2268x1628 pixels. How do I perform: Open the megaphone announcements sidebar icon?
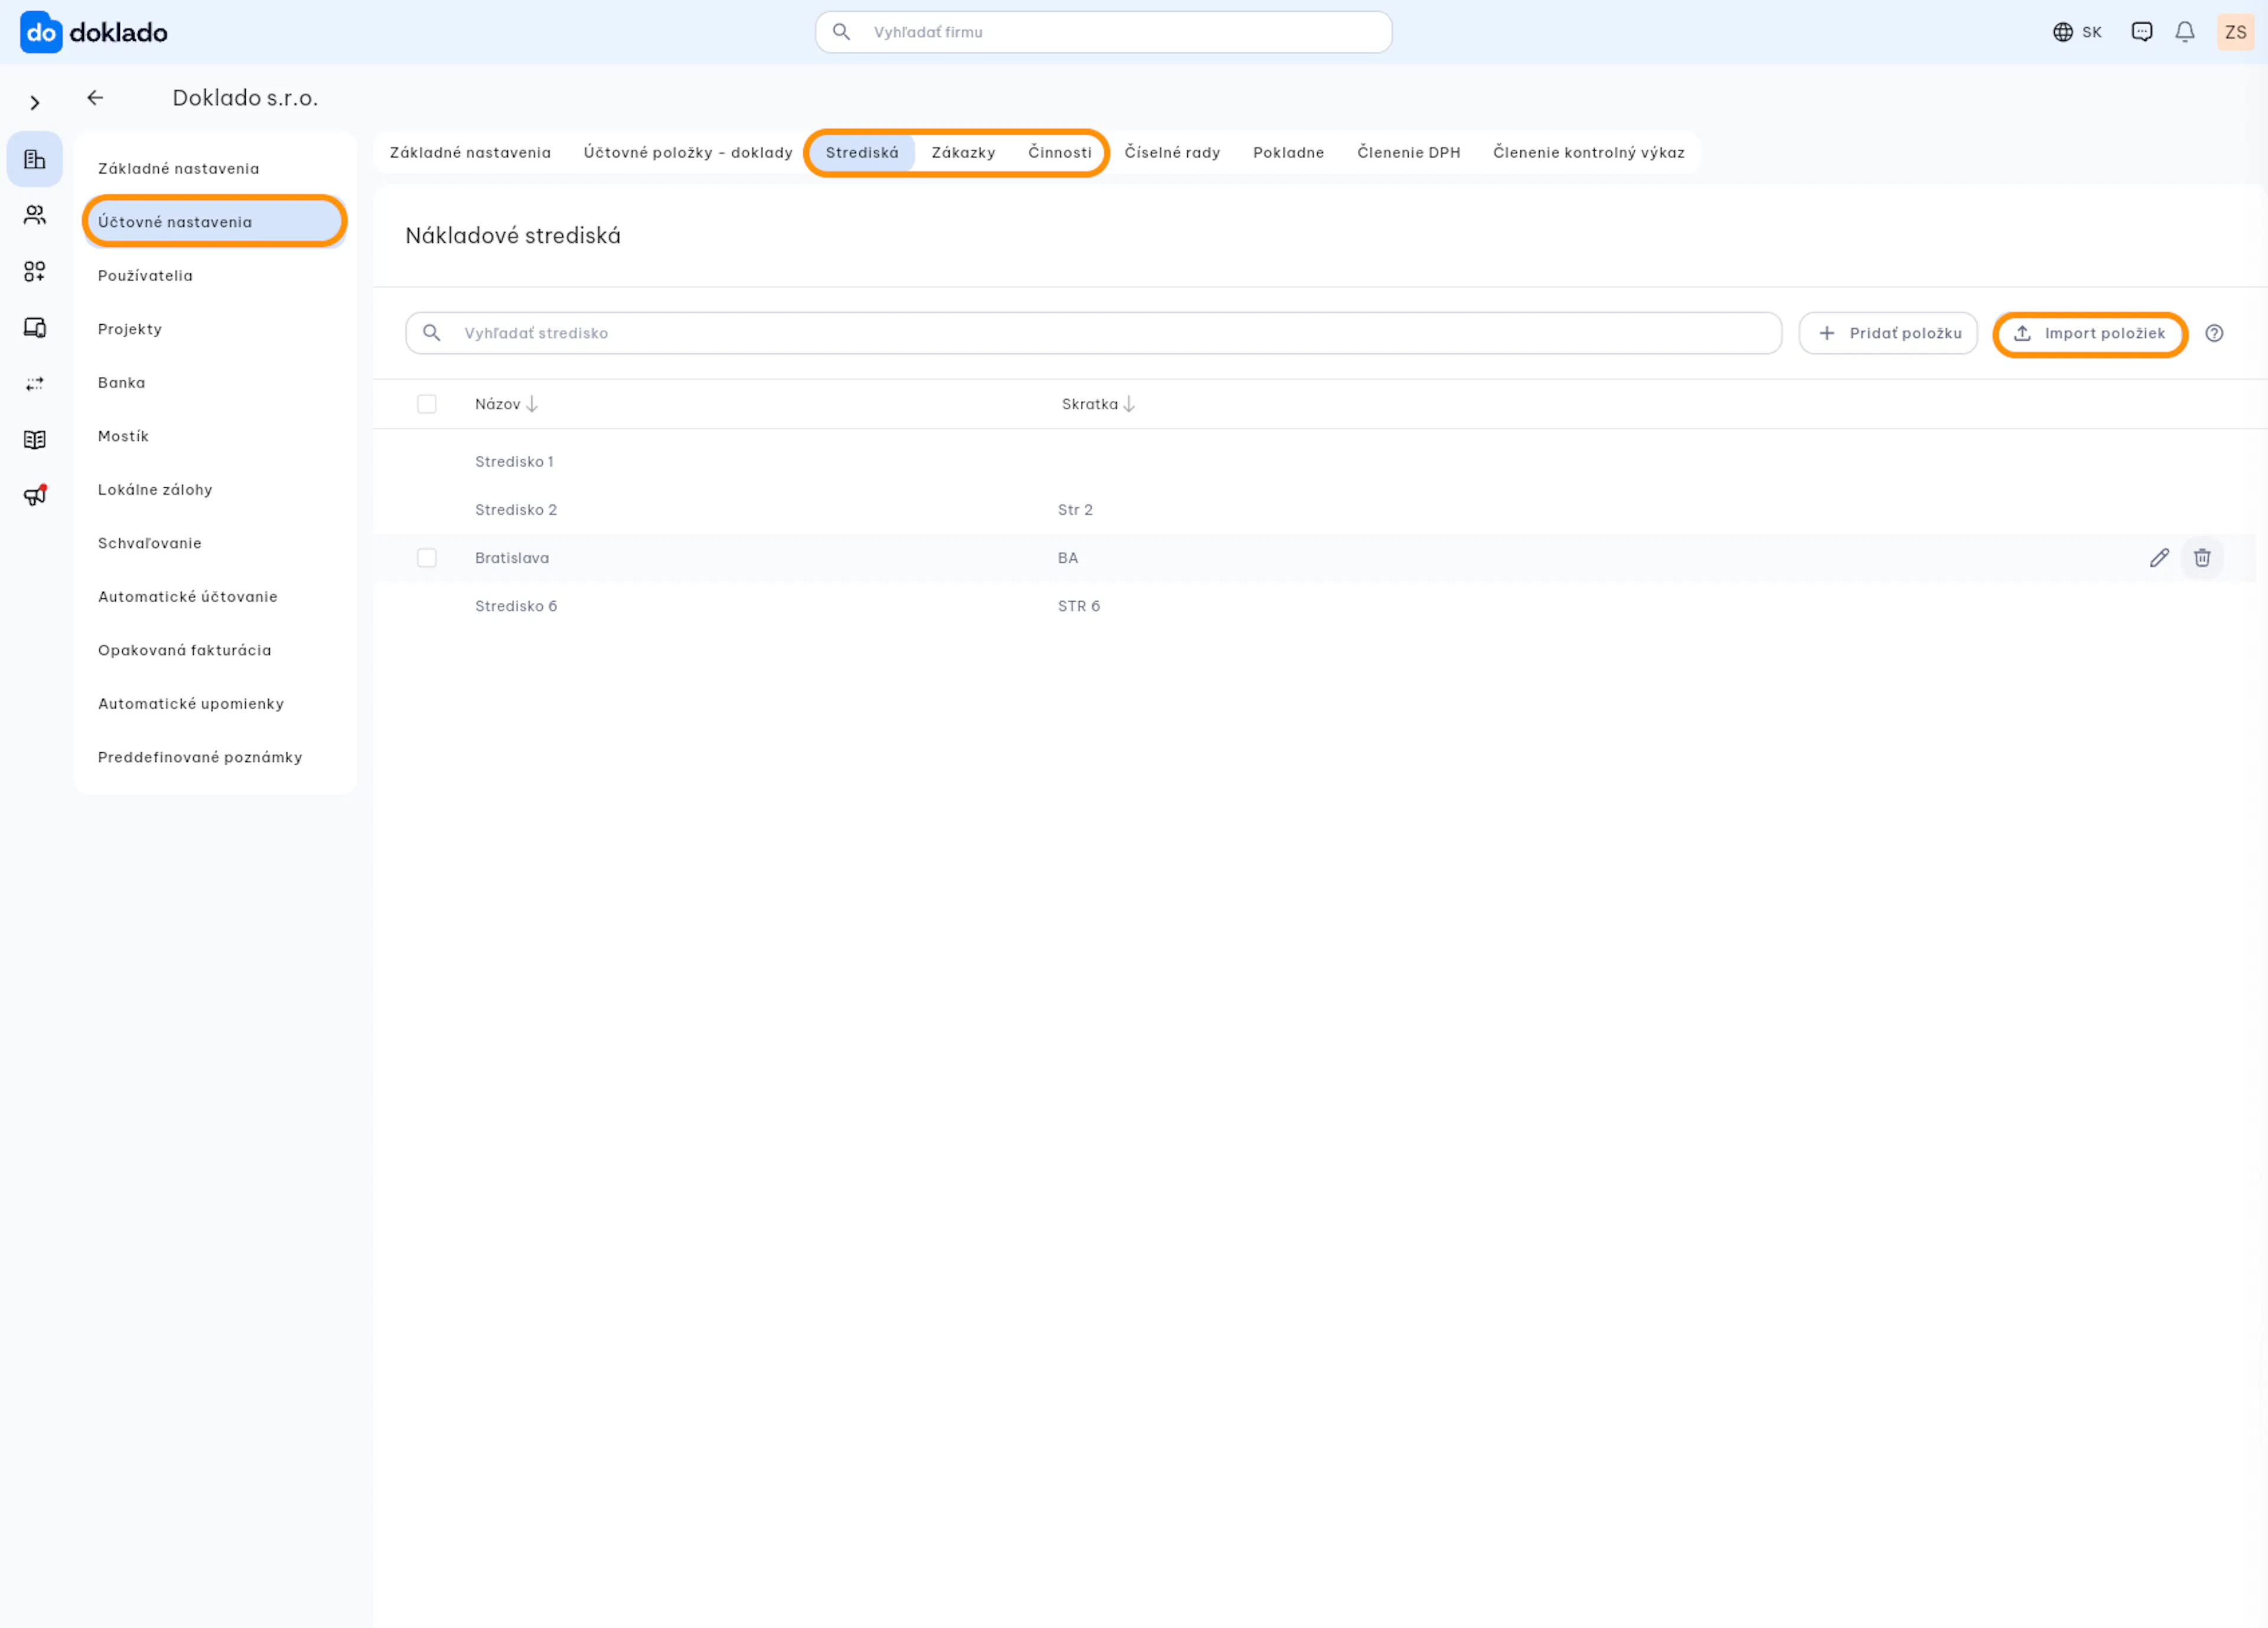pyautogui.click(x=35, y=495)
